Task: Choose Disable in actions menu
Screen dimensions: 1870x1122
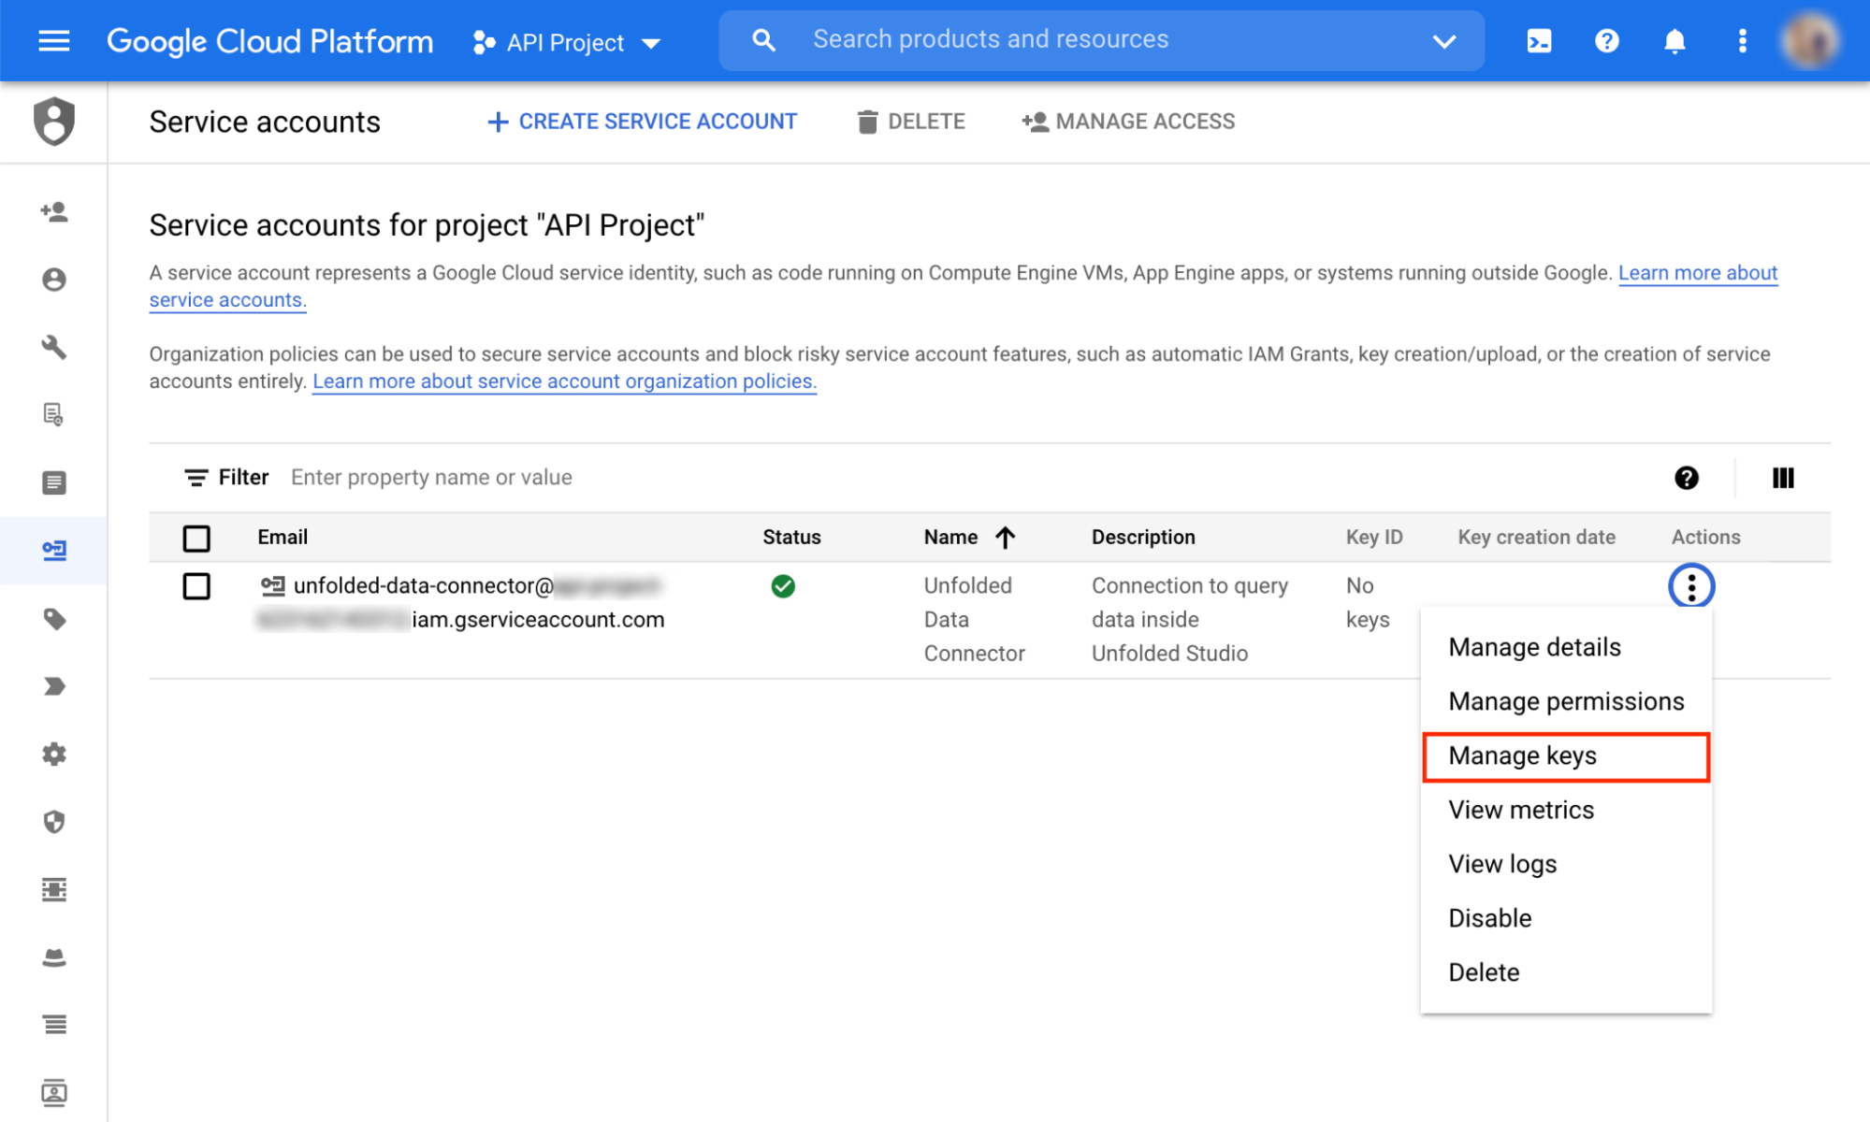Action: [x=1489, y=918]
